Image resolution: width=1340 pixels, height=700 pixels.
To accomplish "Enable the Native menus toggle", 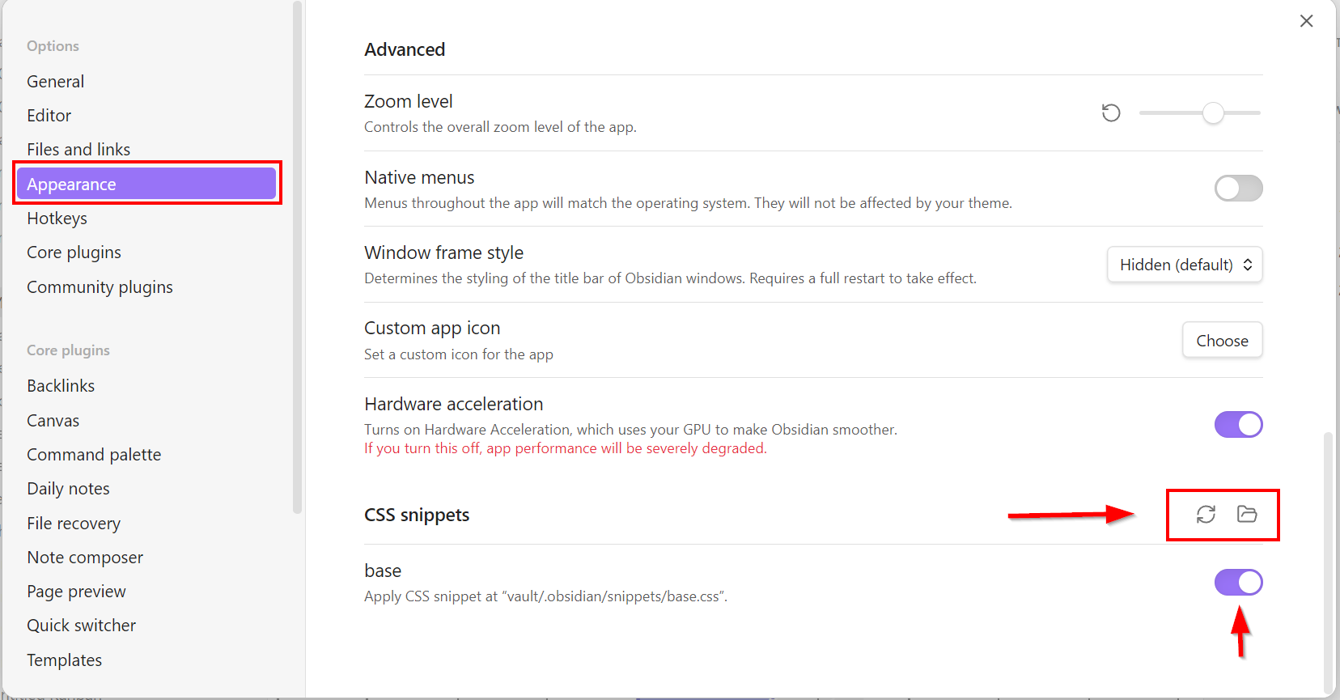I will click(x=1238, y=189).
